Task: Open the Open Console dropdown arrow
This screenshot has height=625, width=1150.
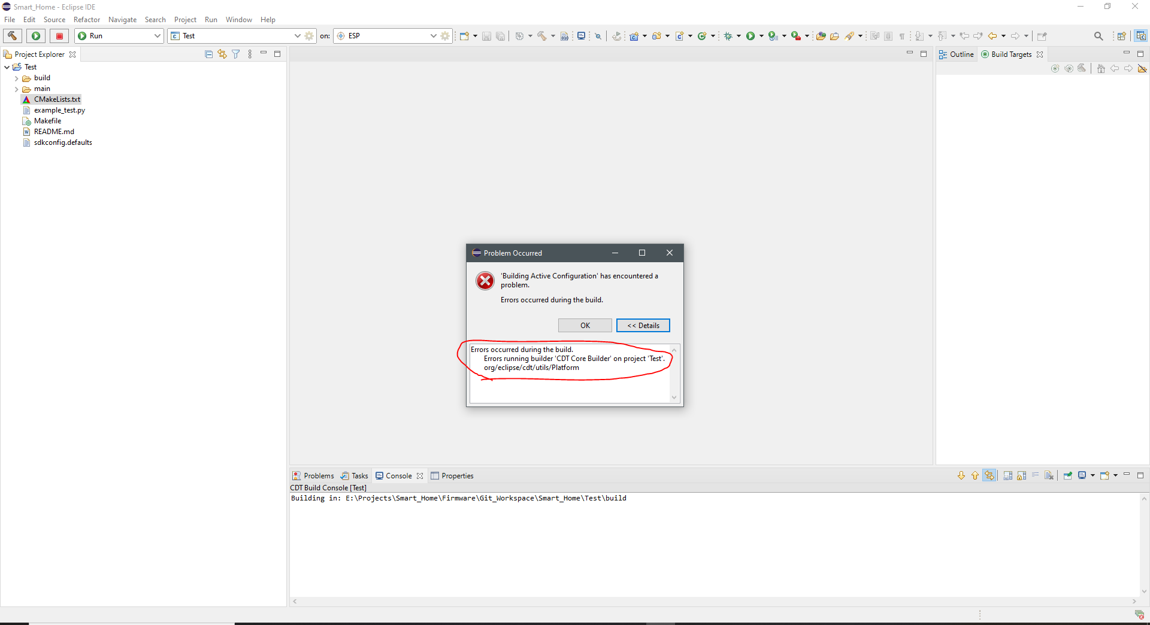Action: click(1115, 475)
